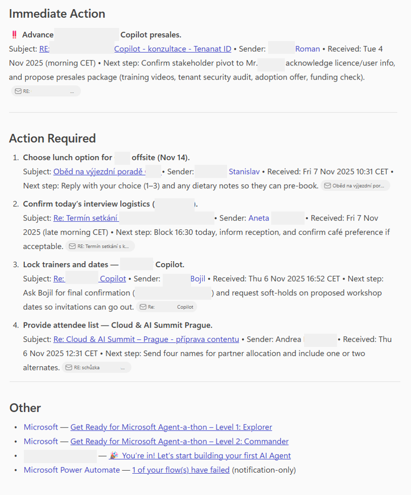Click the Immediate Action heading
This screenshot has width=411, height=495.
click(57, 14)
